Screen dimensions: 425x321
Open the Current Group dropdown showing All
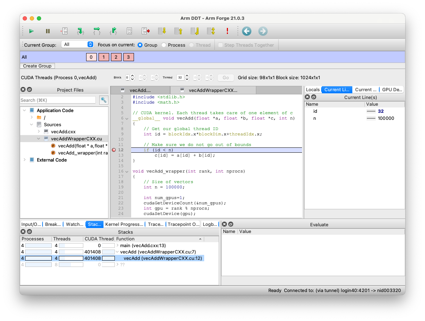(x=77, y=45)
